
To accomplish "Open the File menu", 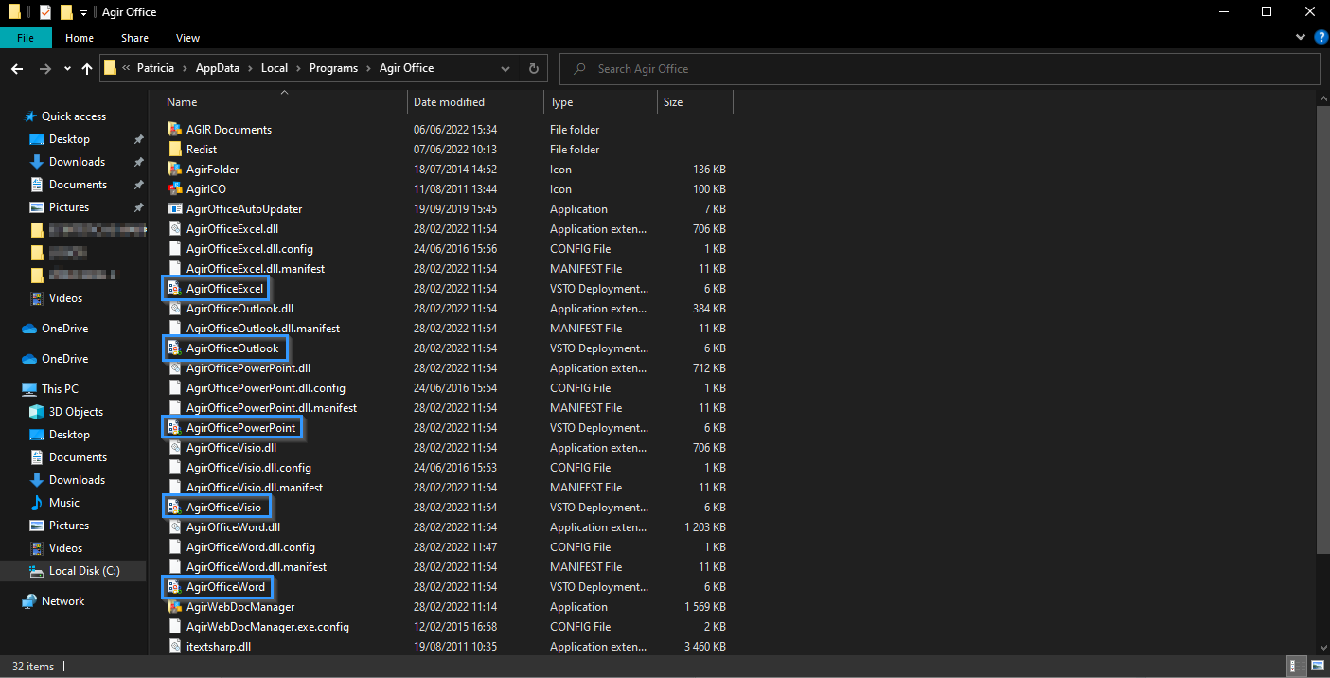I will tap(26, 38).
